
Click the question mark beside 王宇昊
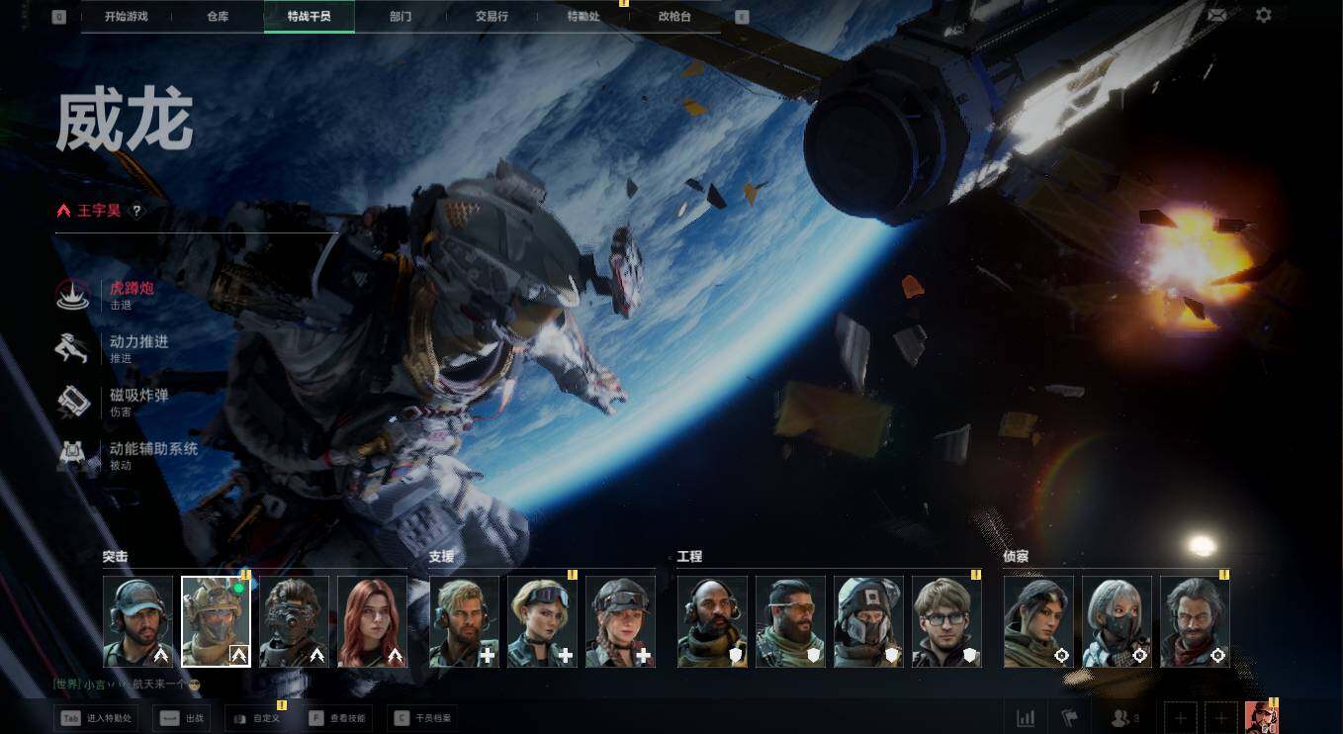click(x=137, y=211)
